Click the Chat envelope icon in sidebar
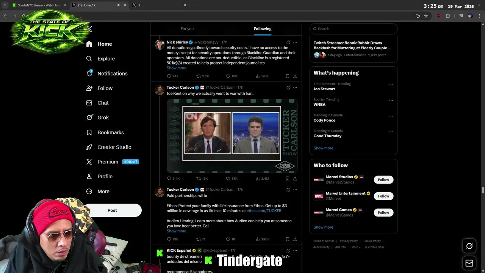Image resolution: width=485 pixels, height=273 pixels. (89, 103)
